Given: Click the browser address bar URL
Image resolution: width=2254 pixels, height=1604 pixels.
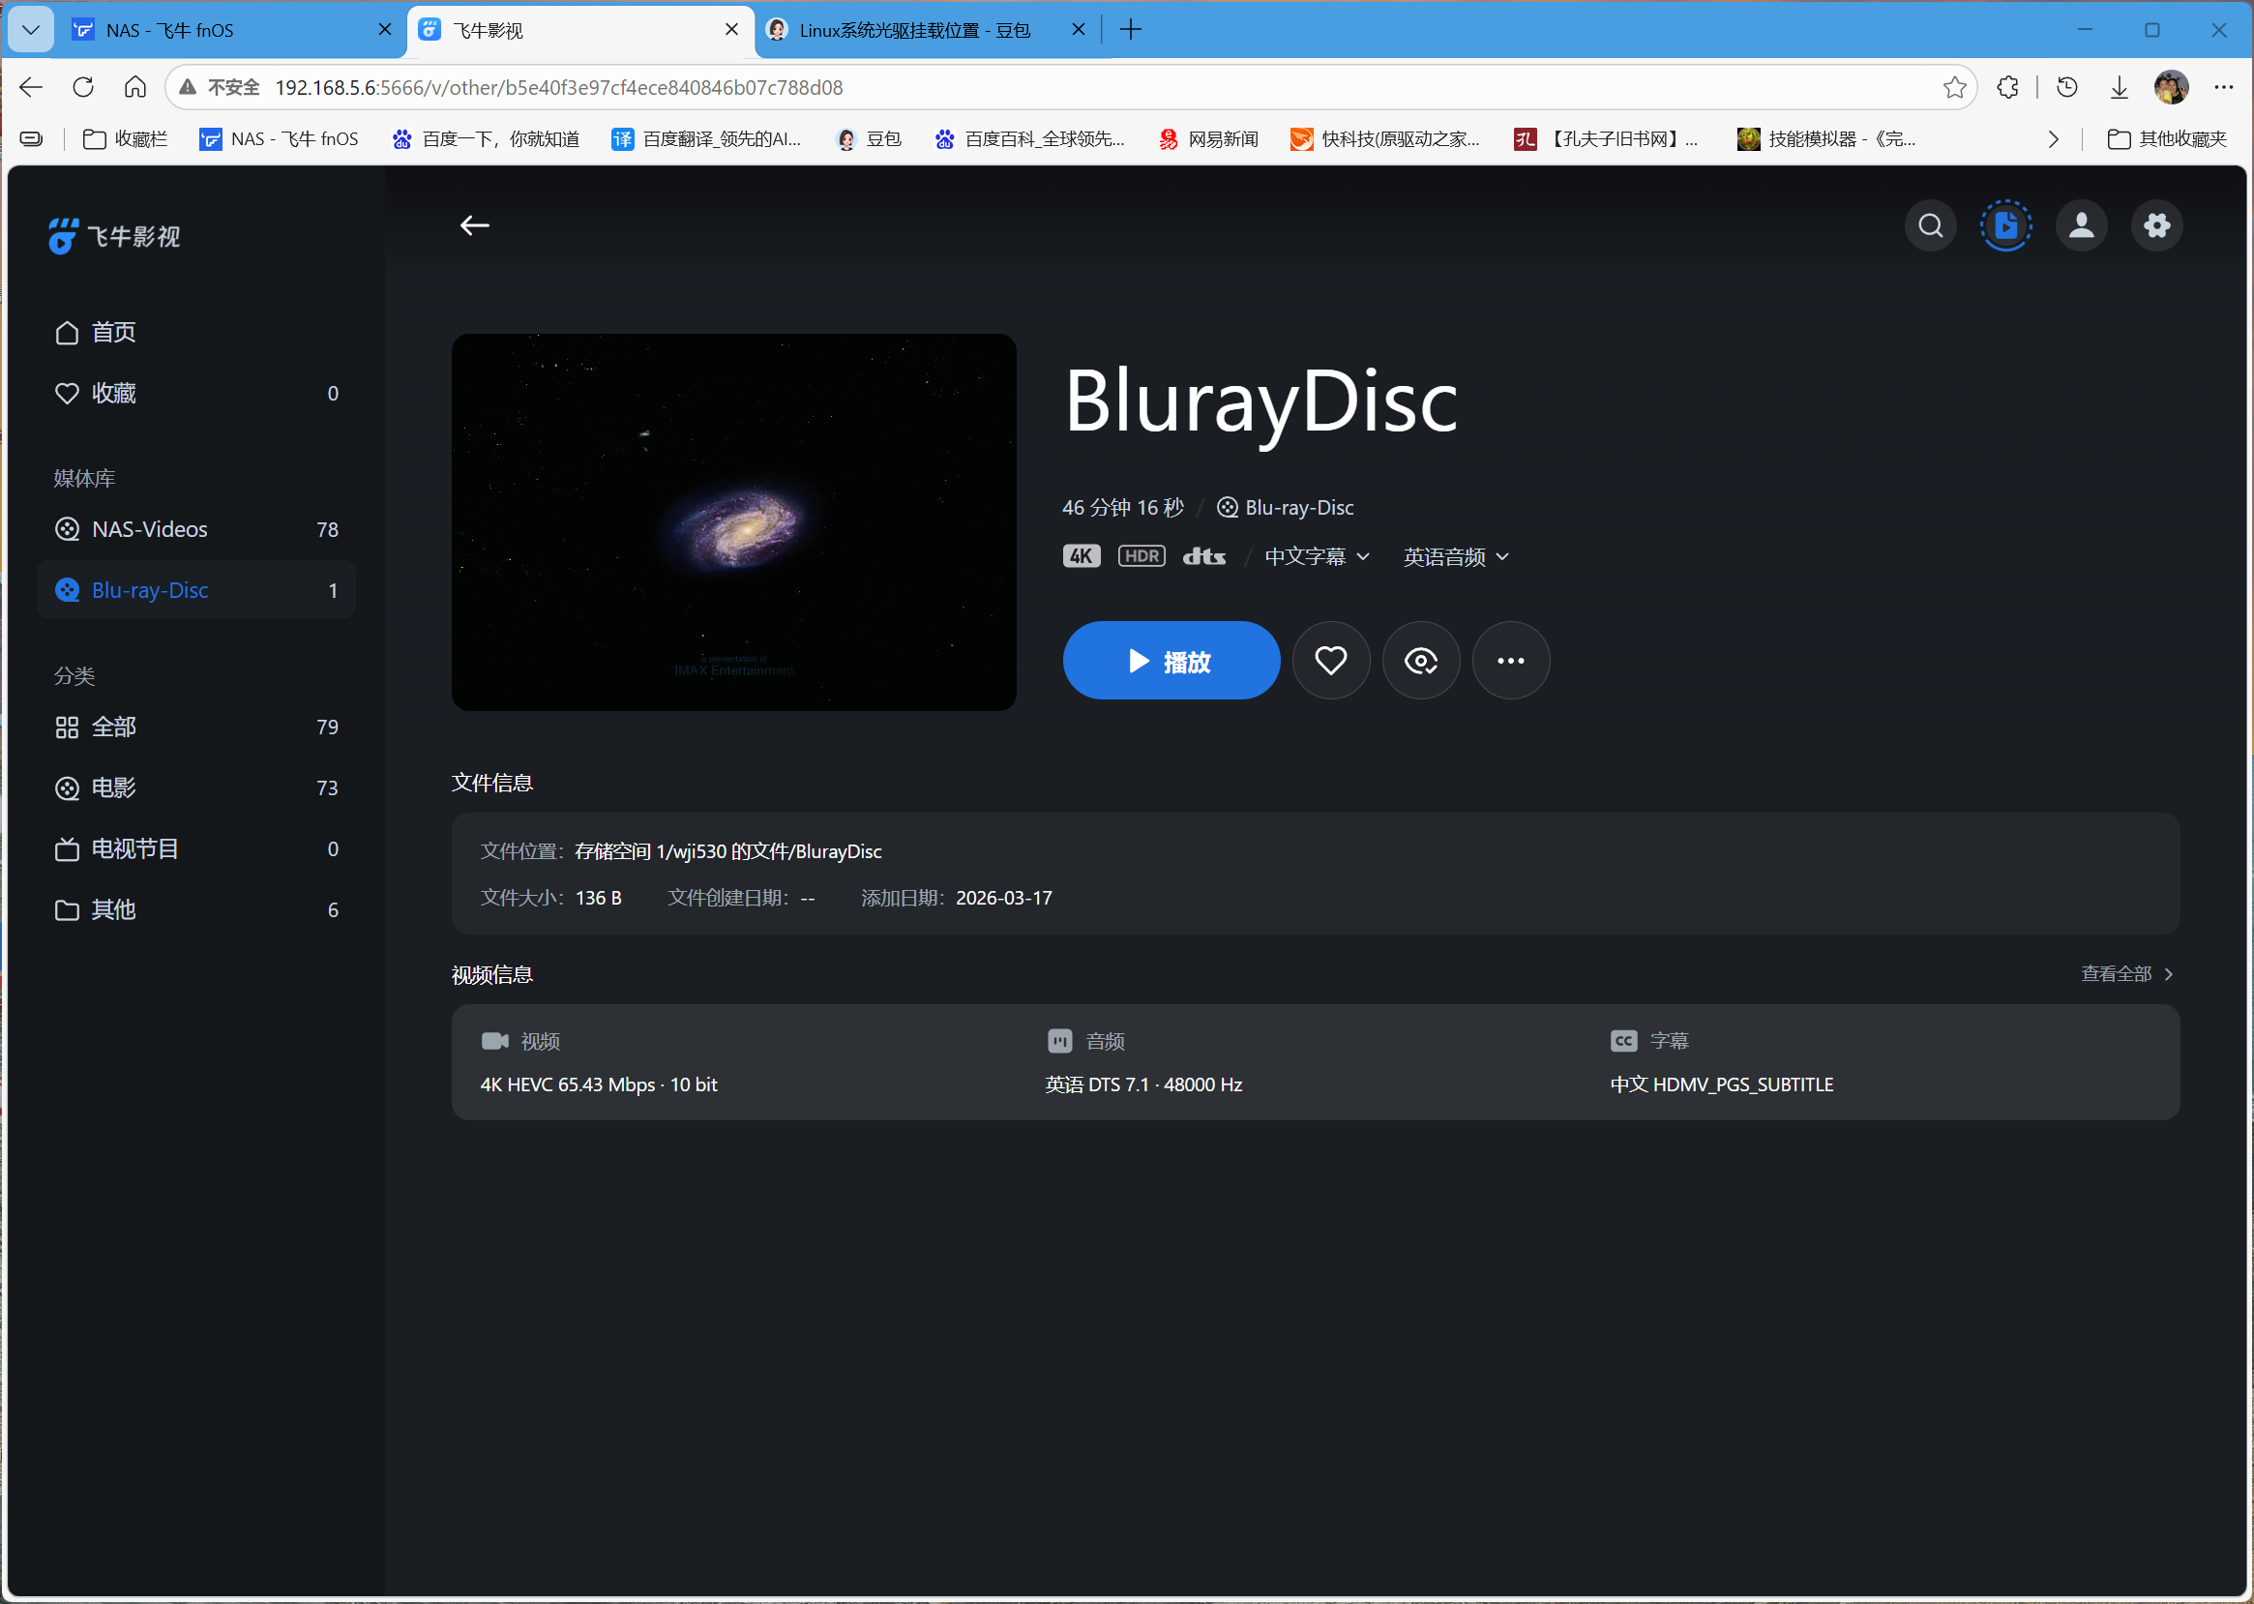Looking at the screenshot, I should tap(558, 88).
